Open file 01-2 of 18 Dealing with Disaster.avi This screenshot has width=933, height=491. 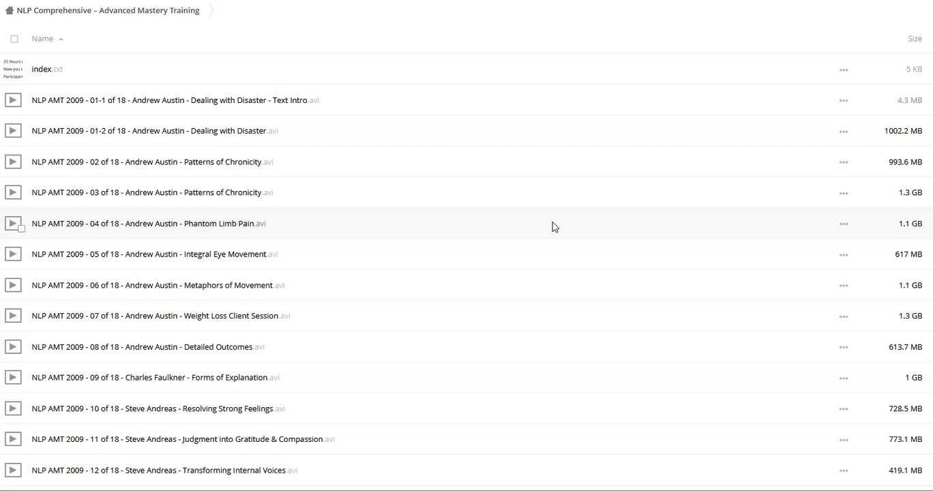point(155,131)
